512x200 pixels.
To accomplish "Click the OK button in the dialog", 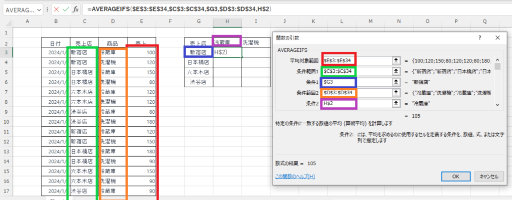I will point(456,176).
